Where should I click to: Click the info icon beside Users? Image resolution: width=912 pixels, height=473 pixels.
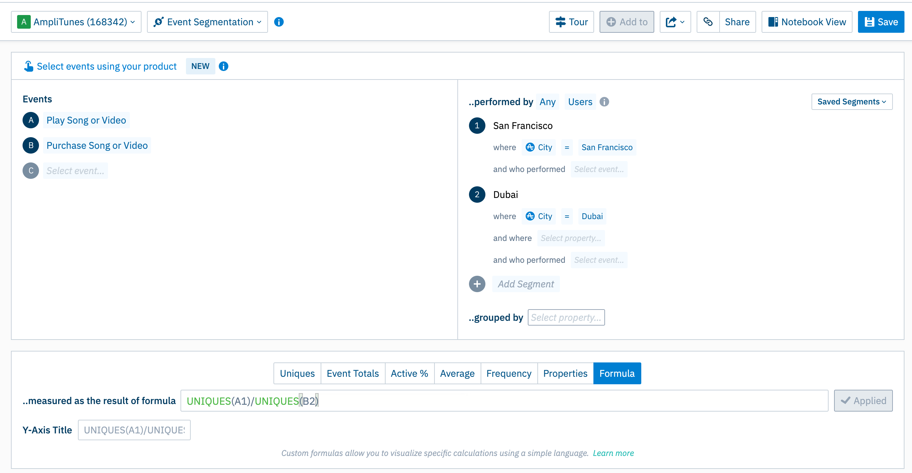click(604, 102)
